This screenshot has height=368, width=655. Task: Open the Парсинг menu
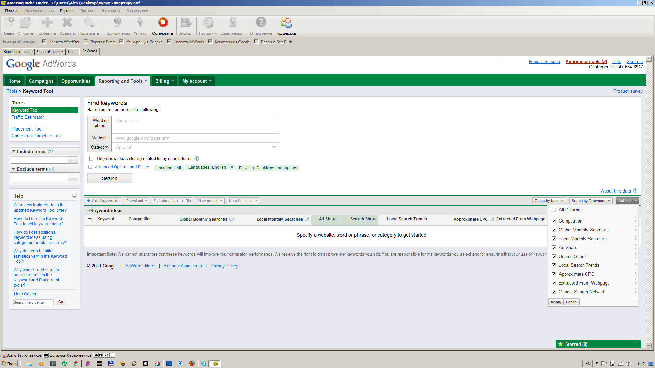pyautogui.click(x=67, y=11)
